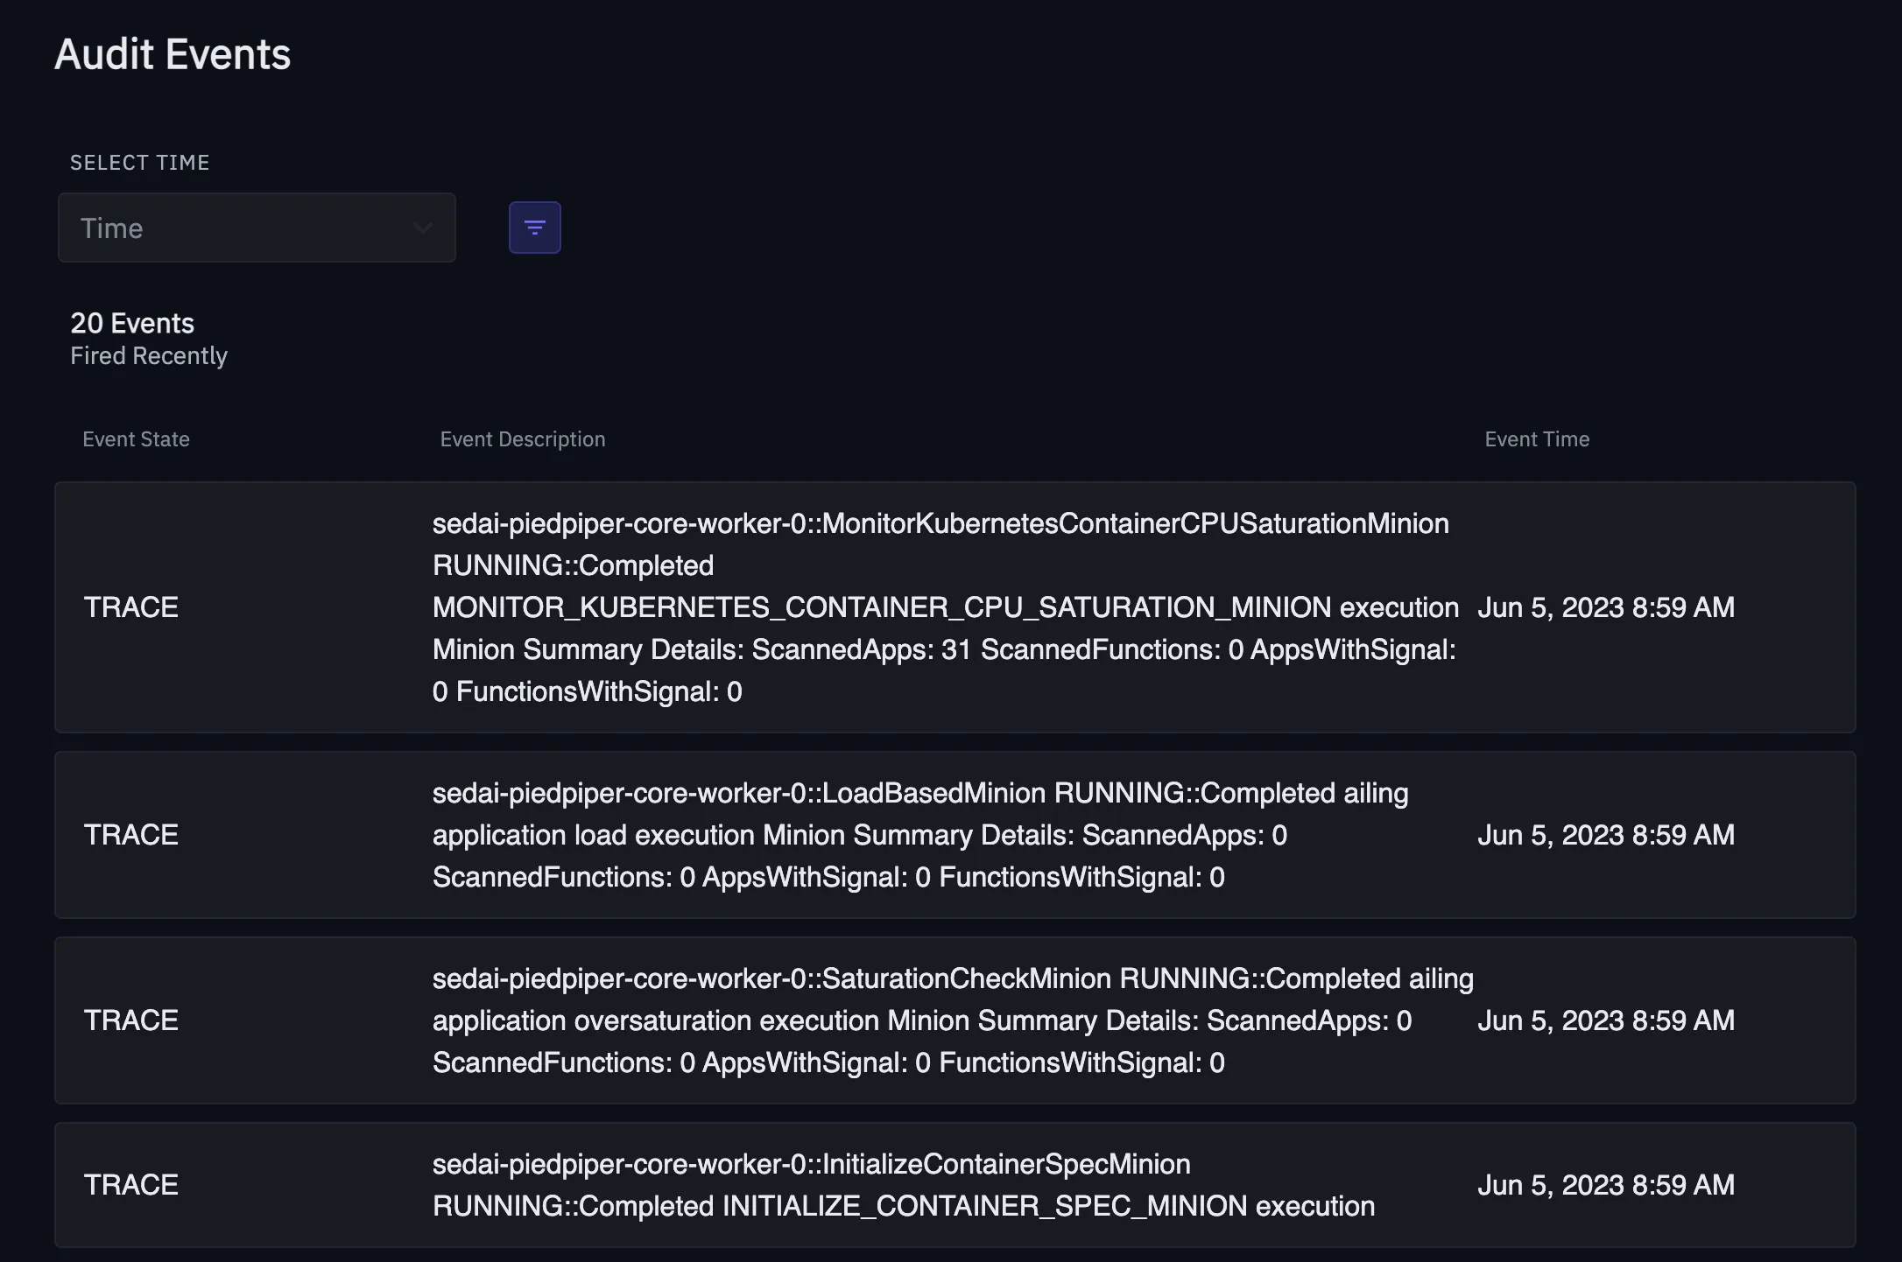Select the SaturationCheckMinion event description
The image size is (1902, 1262).
click(x=951, y=1020)
